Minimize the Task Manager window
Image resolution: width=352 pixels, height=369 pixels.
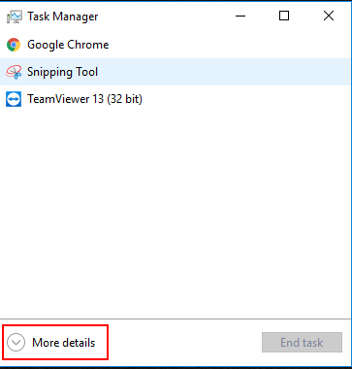tap(240, 16)
